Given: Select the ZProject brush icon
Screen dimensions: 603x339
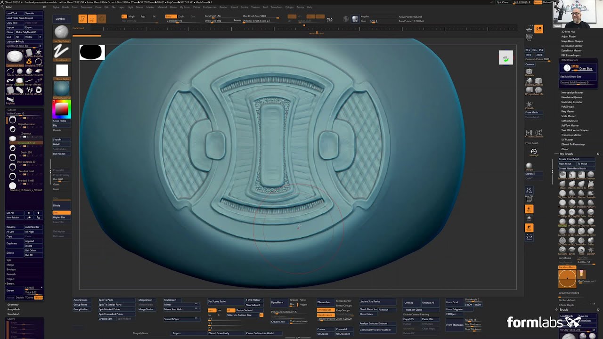Looking at the screenshot, I should 529,90.
